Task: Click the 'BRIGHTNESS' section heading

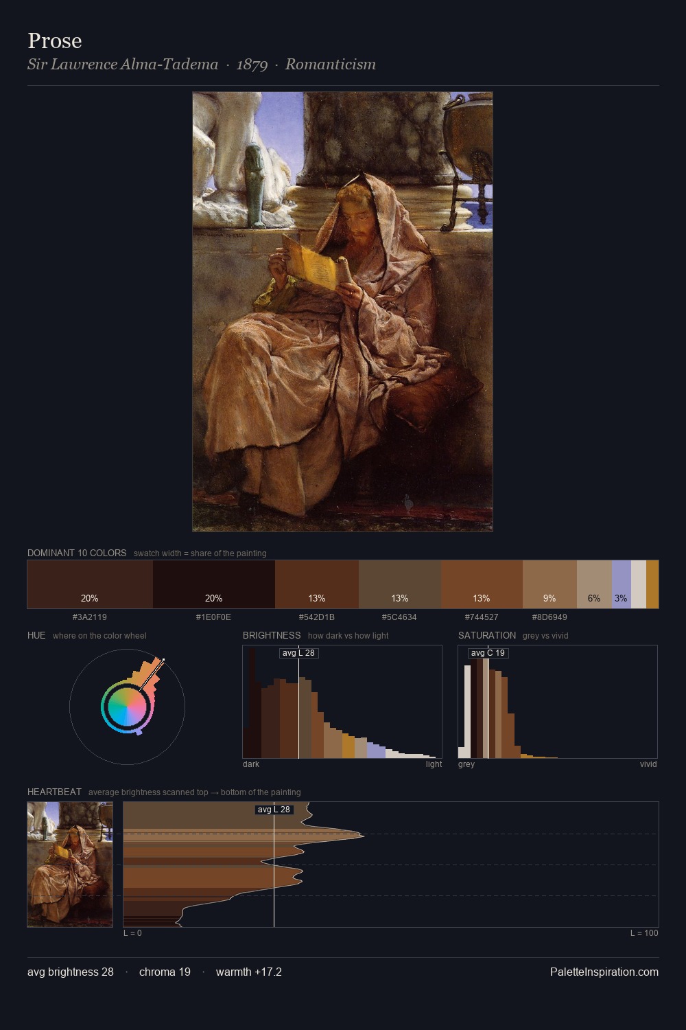Action: click(x=272, y=635)
